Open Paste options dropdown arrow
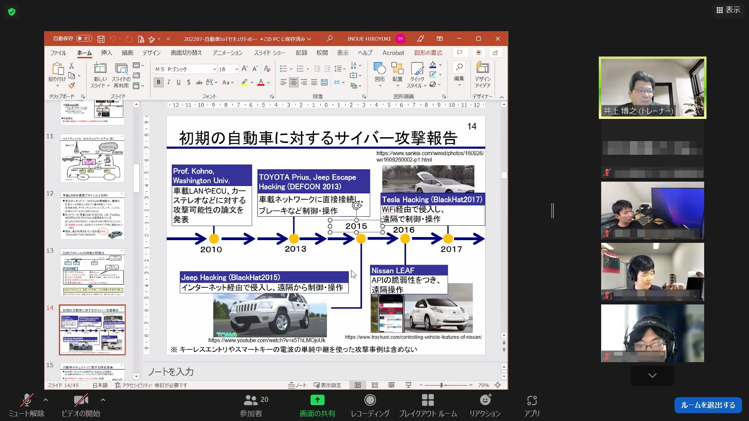Screen dimensions: 749x421 tap(58, 86)
